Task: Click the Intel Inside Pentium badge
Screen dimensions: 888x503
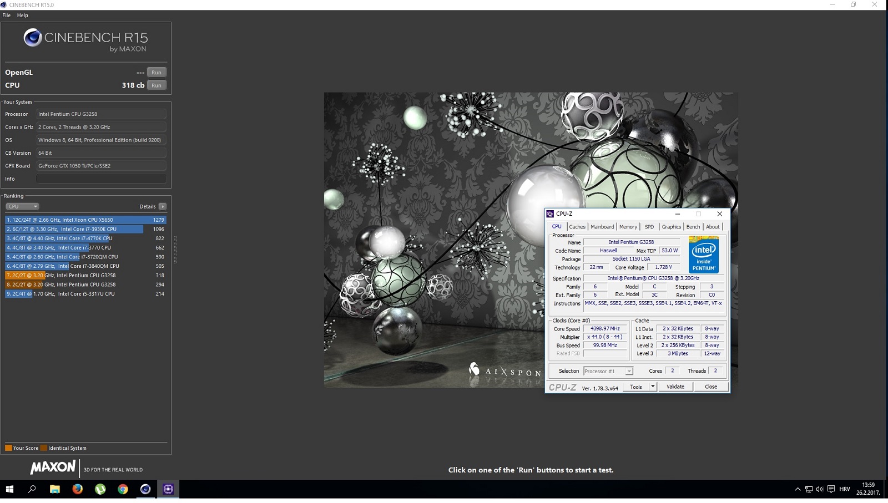Action: pos(703,255)
